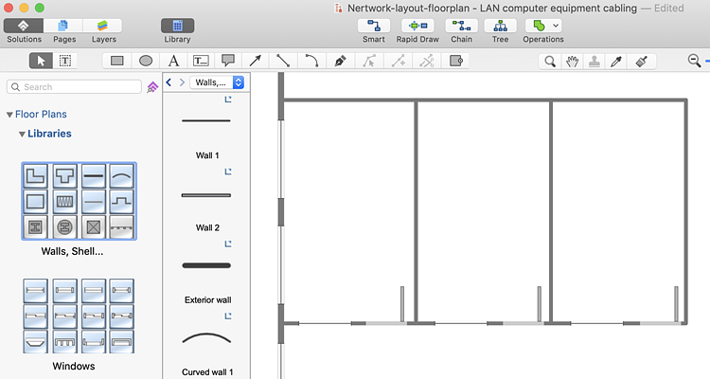Select the Exterior wall shape
The image size is (710, 379).
coord(206,265)
